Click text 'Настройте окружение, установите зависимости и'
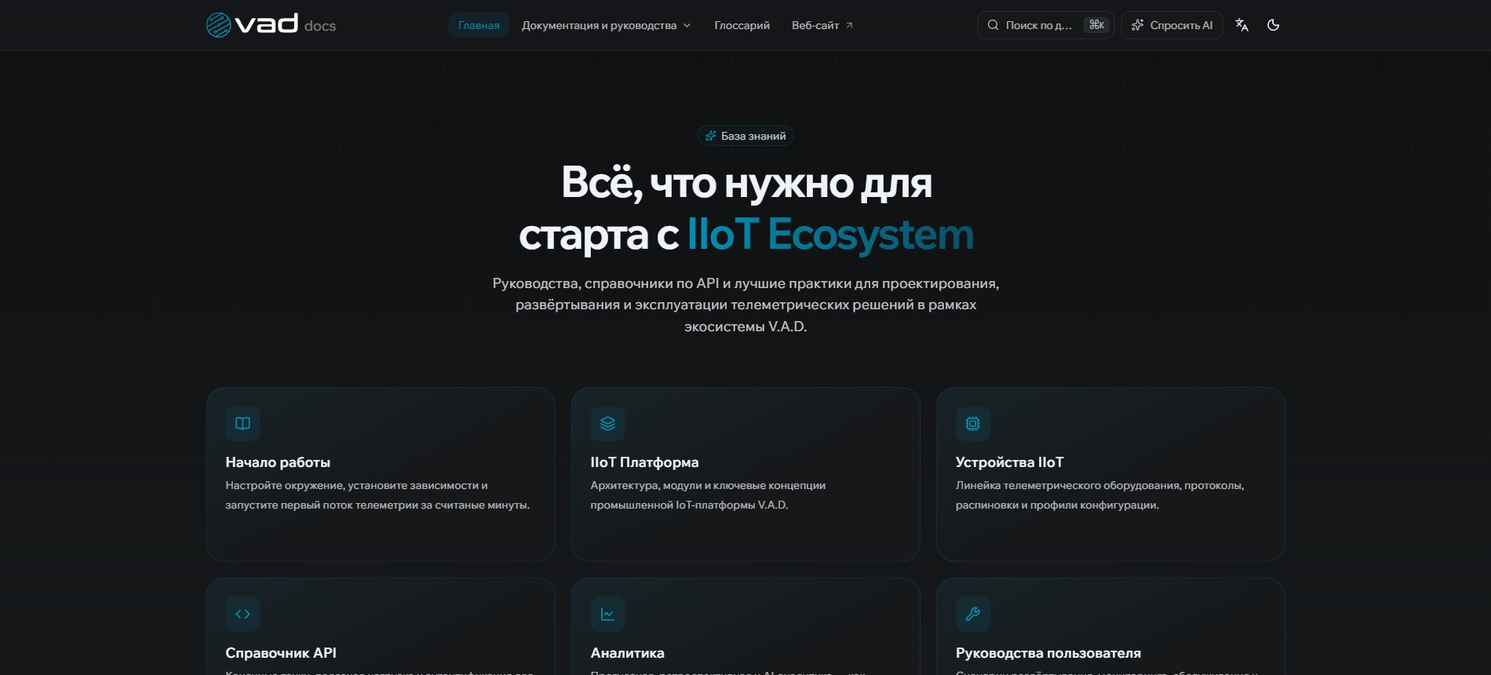This screenshot has height=675, width=1491. coord(356,486)
